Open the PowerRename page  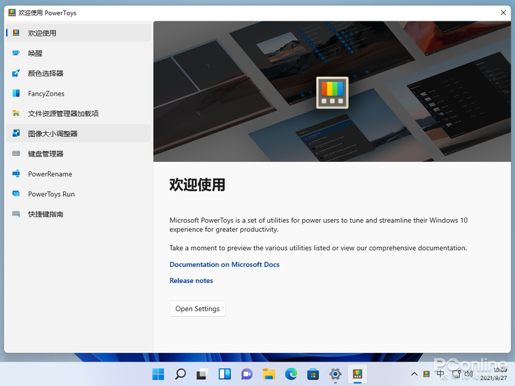pyautogui.click(x=79, y=174)
